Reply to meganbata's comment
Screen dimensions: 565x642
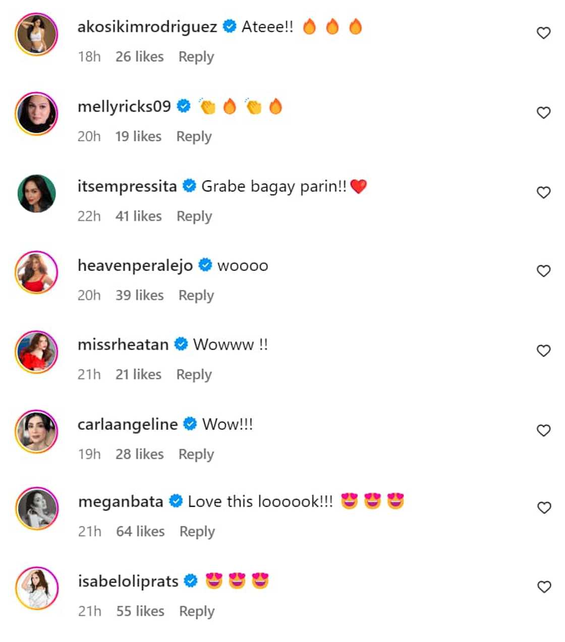pyautogui.click(x=197, y=532)
